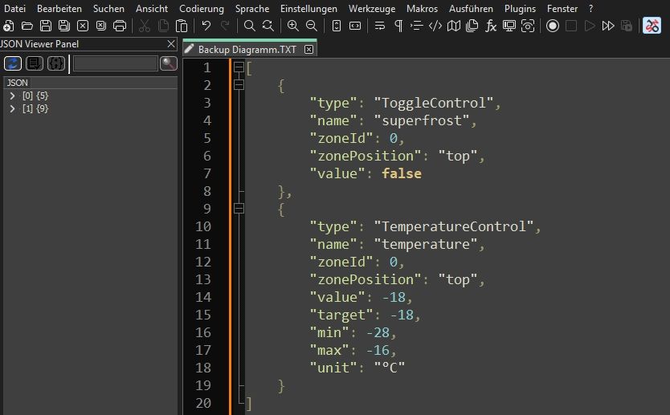Close the JSON Viewer Panel
Image resolution: width=670 pixels, height=415 pixels.
[171, 44]
